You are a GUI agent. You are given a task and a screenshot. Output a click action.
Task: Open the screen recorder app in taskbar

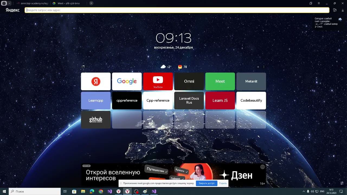click(x=136, y=191)
